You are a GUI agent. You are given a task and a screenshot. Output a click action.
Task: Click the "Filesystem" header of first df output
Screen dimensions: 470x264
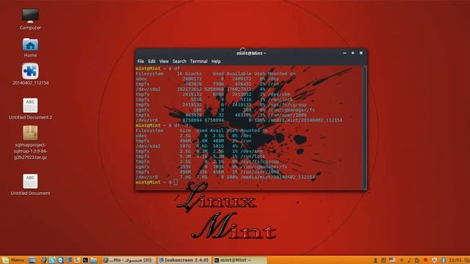150,73
